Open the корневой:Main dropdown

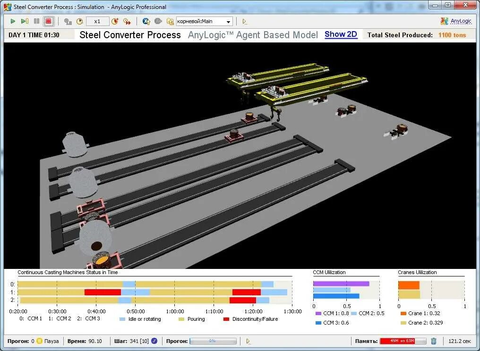click(x=204, y=21)
